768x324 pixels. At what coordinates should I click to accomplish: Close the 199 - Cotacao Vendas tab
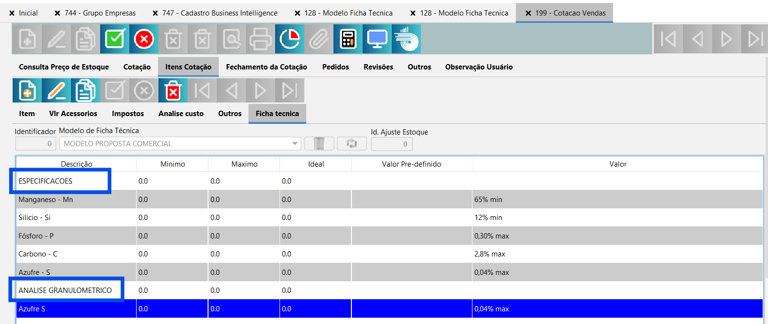pyautogui.click(x=528, y=13)
